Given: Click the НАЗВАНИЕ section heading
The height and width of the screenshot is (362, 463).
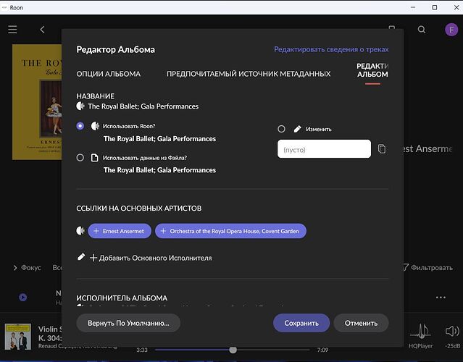Looking at the screenshot, I should [x=95, y=96].
